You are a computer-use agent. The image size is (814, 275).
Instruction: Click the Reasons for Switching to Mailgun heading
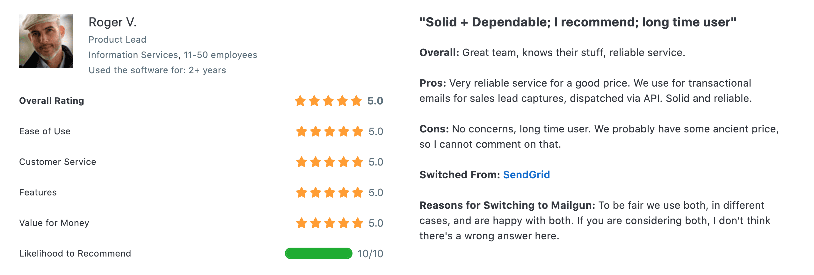tap(507, 205)
